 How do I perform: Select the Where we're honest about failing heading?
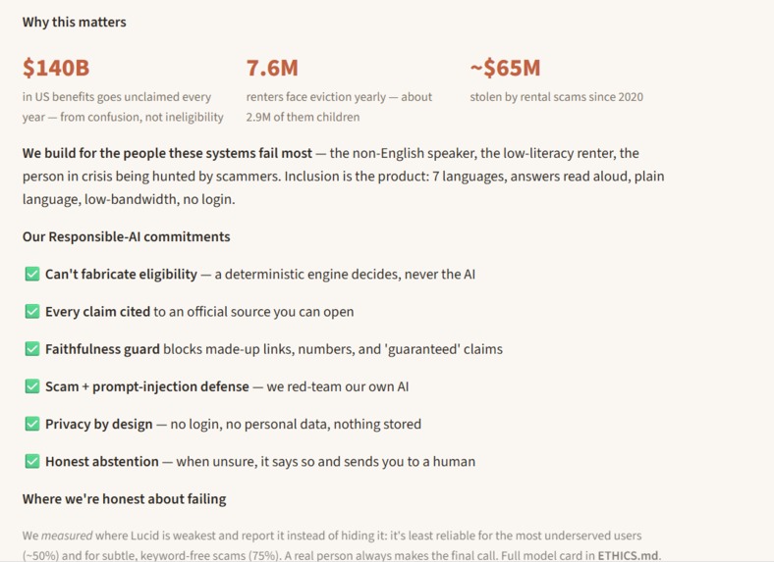coord(125,499)
